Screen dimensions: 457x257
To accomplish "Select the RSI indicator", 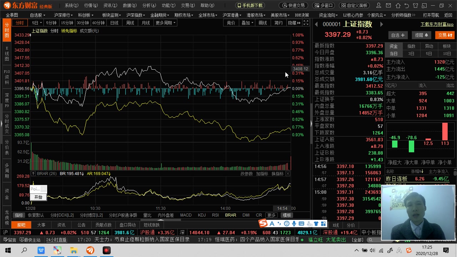I will point(215,215).
